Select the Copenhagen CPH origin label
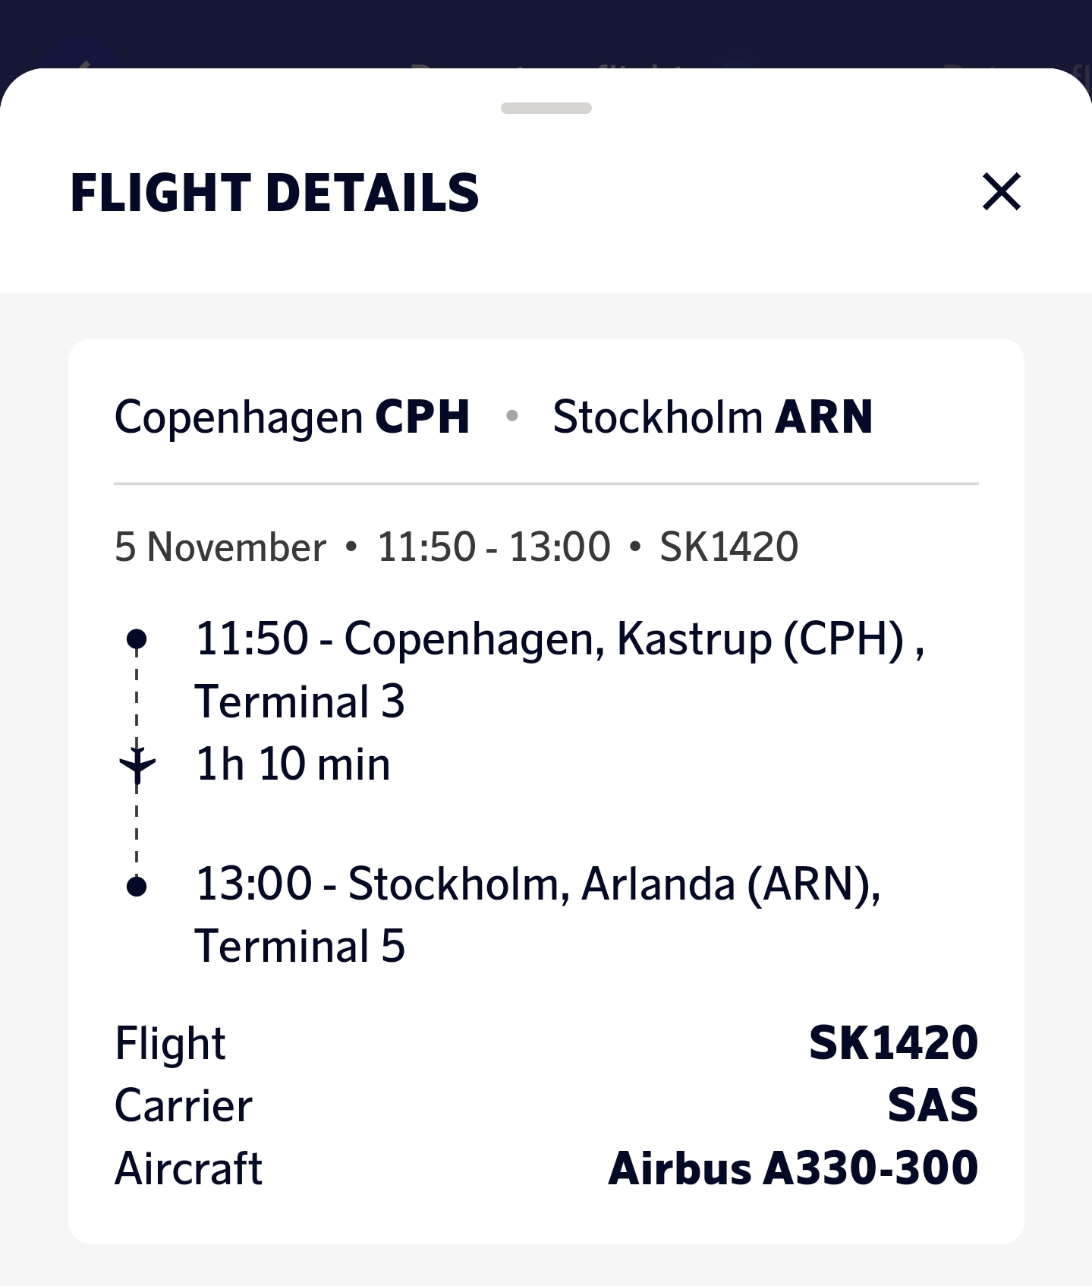The width and height of the screenshot is (1092, 1286). point(292,417)
